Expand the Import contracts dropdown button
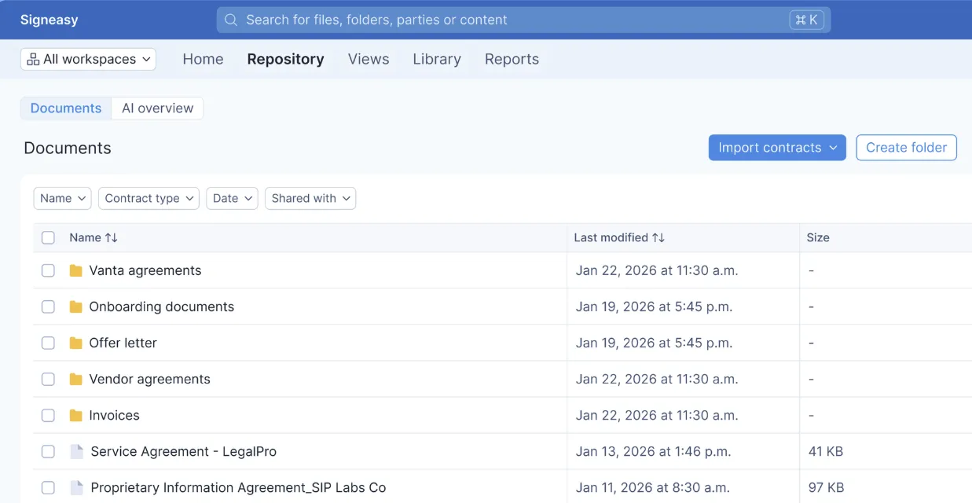 click(x=777, y=148)
